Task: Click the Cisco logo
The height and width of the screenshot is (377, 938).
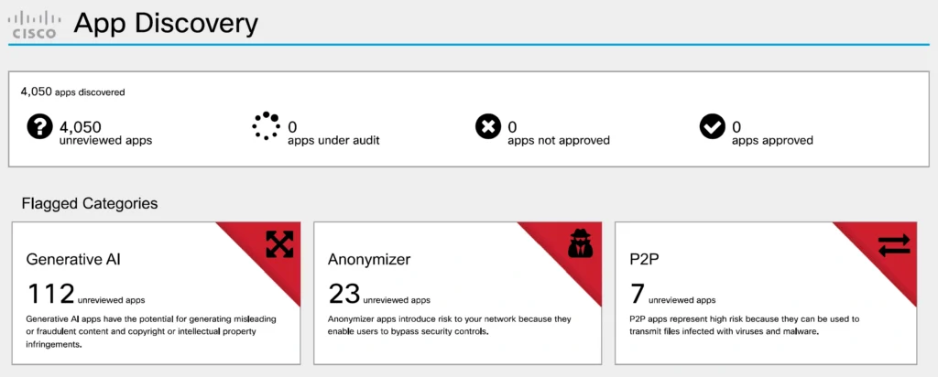Action: (34, 25)
